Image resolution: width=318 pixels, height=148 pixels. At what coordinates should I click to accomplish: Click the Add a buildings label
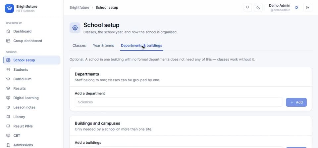(x=88, y=142)
